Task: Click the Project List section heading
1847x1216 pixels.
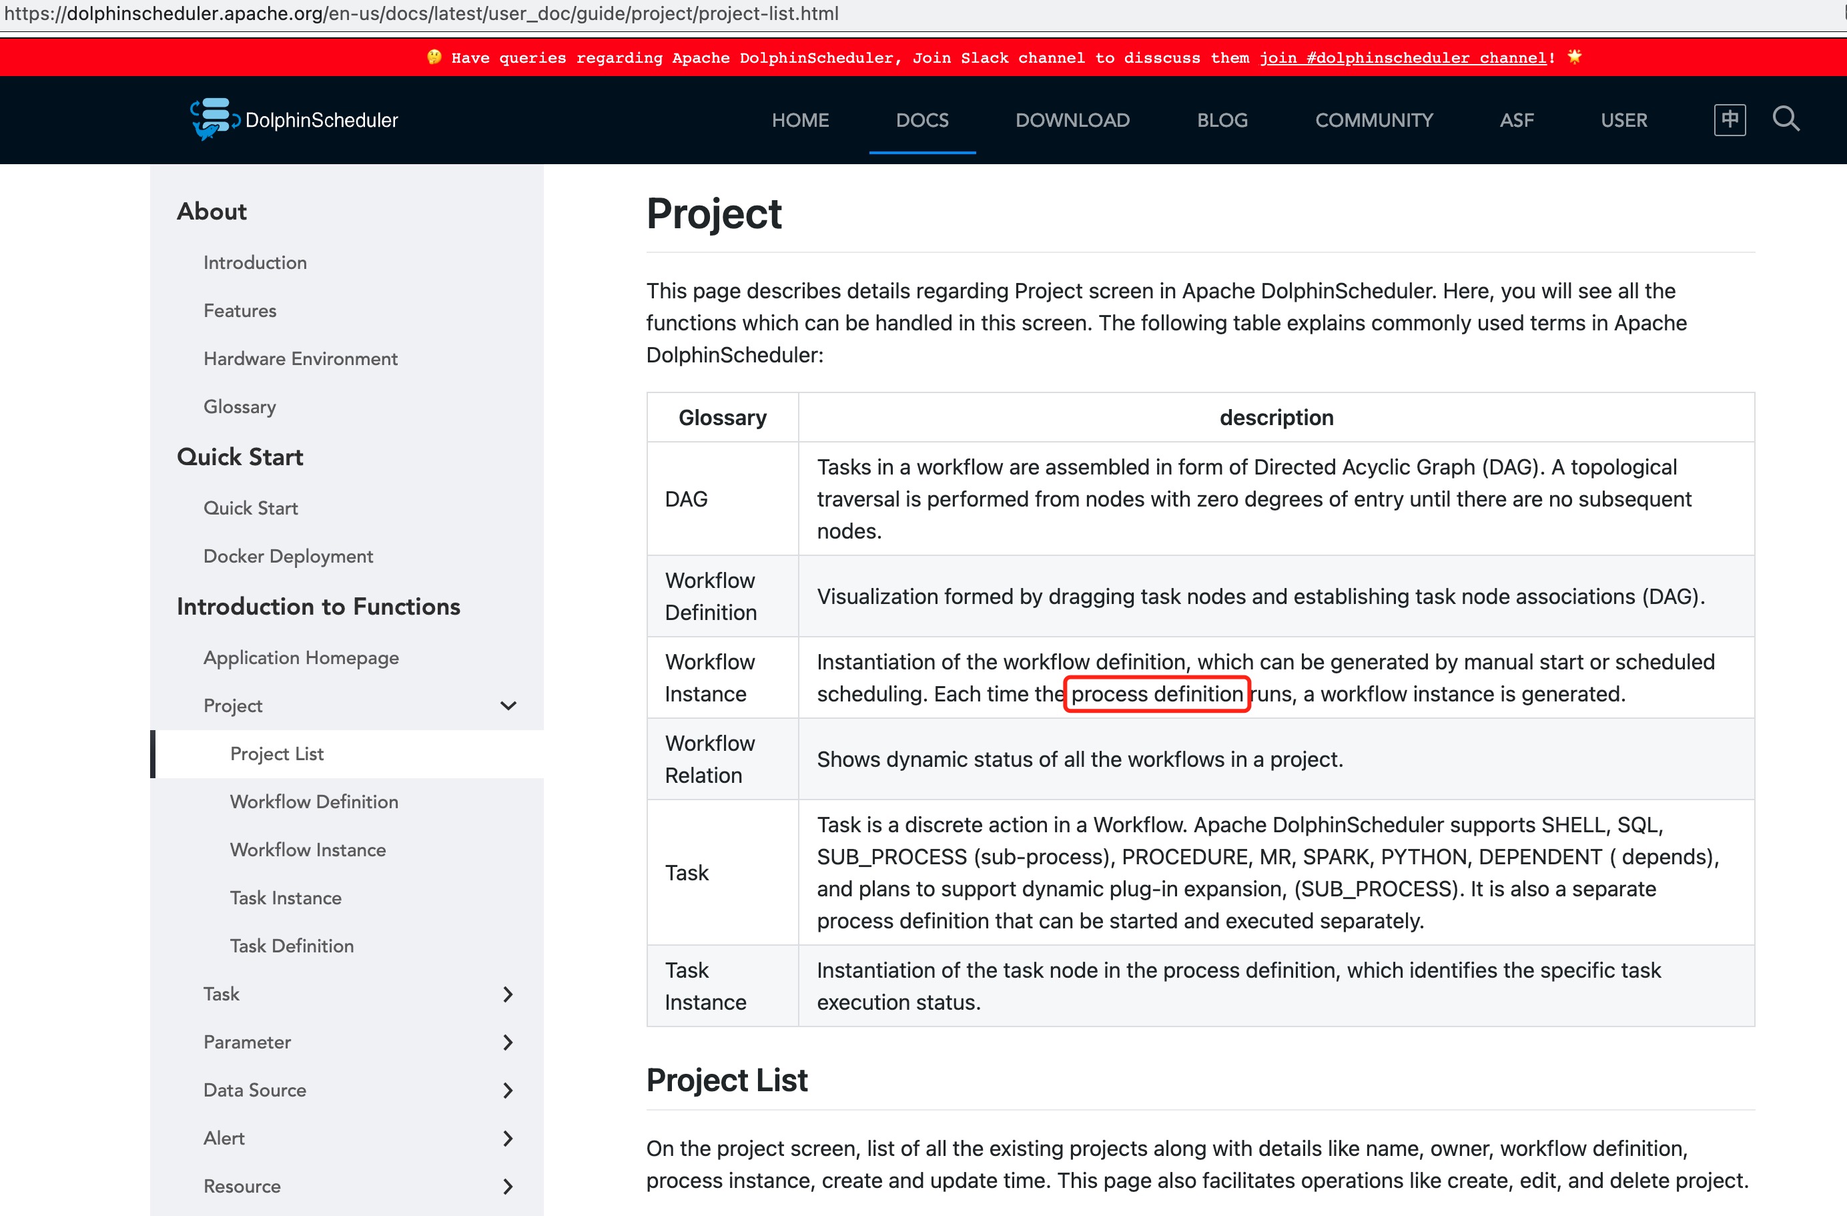Action: 727,1081
